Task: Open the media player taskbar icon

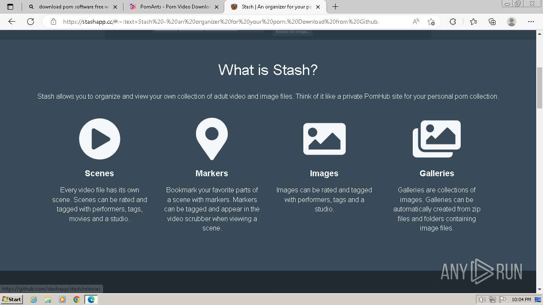Action: (x=62, y=299)
